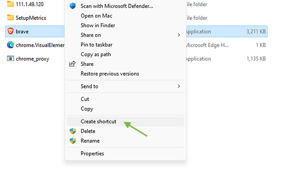Click the 3,211 KB size value
The width and height of the screenshot is (283, 172).
pos(256,31)
